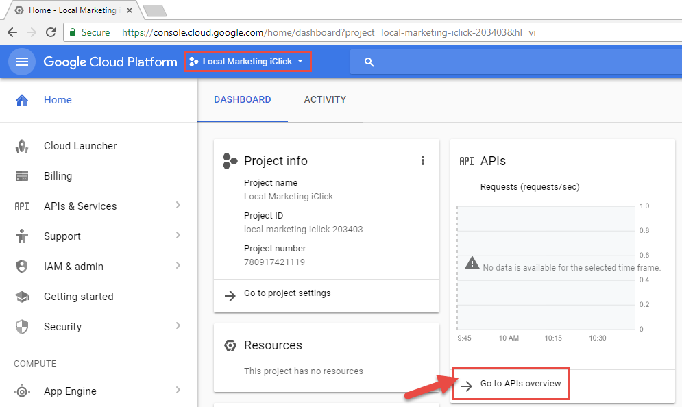Expand the Support submenu chevron
The width and height of the screenshot is (682, 407).
[x=178, y=235]
